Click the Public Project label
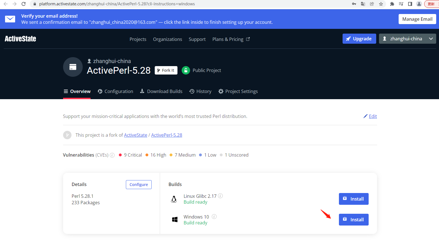This screenshot has height=244, width=439. [x=207, y=70]
